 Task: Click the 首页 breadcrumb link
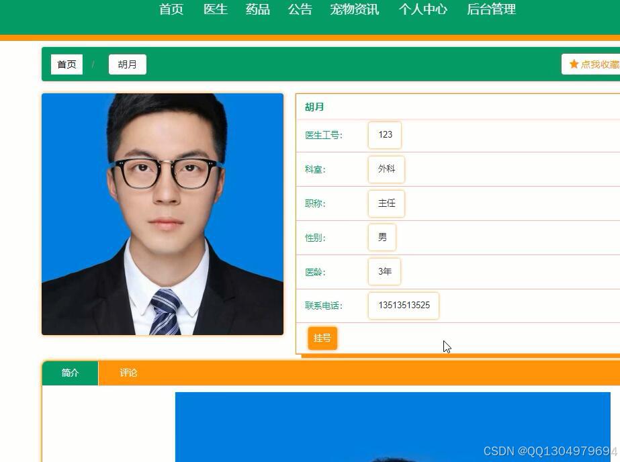click(66, 64)
